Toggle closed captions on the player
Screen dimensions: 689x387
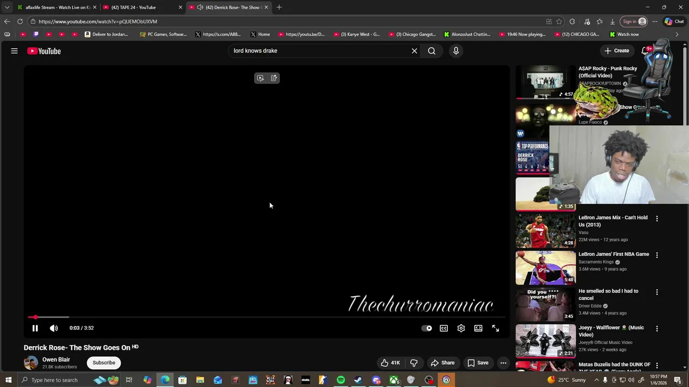pyautogui.click(x=444, y=328)
